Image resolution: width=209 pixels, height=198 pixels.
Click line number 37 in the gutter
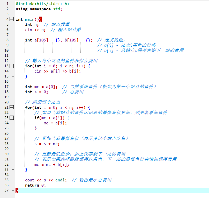tap(6, 190)
